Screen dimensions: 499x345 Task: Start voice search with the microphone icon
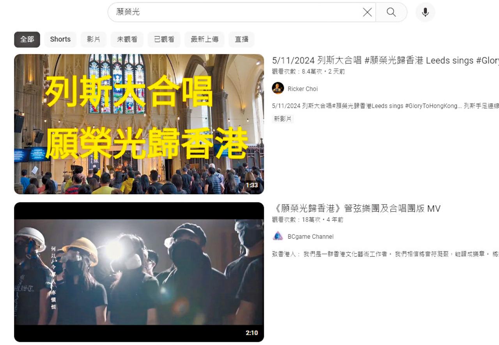(425, 12)
